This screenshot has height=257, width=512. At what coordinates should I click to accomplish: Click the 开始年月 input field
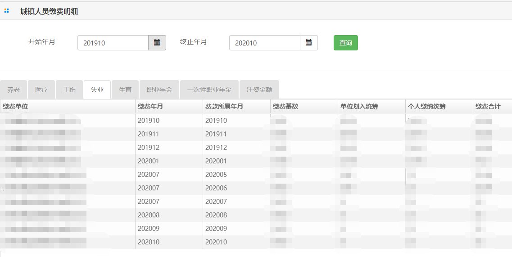pyautogui.click(x=113, y=43)
